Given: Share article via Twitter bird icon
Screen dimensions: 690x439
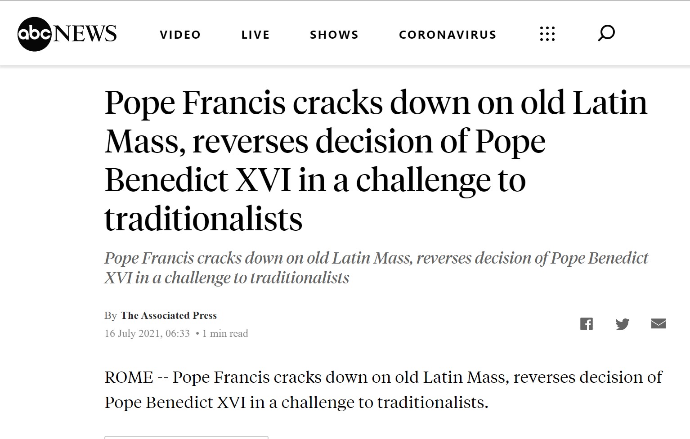Looking at the screenshot, I should (x=623, y=324).
